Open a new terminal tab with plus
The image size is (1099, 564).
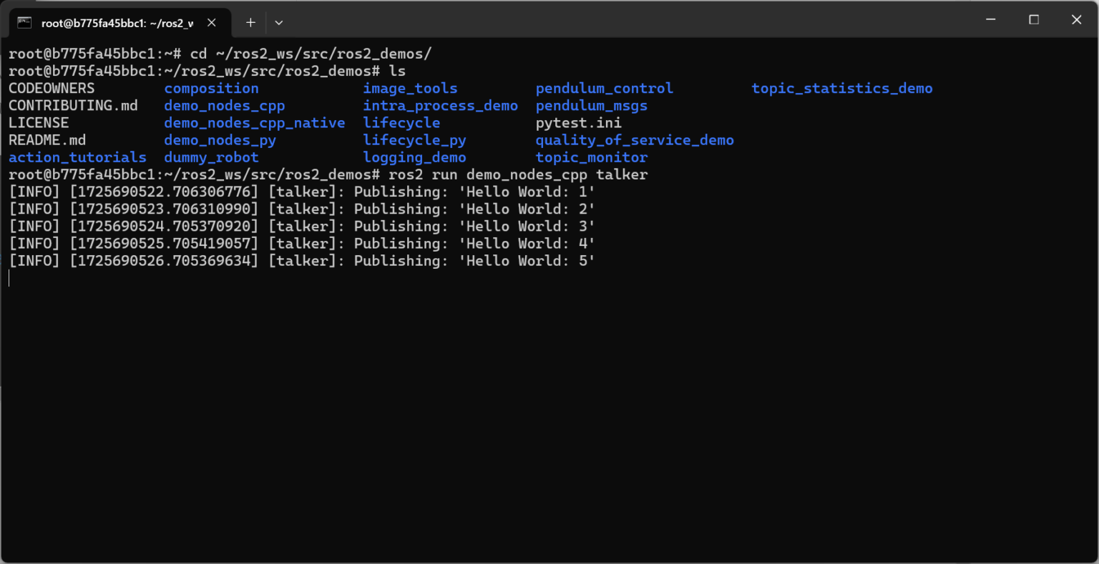(x=250, y=23)
